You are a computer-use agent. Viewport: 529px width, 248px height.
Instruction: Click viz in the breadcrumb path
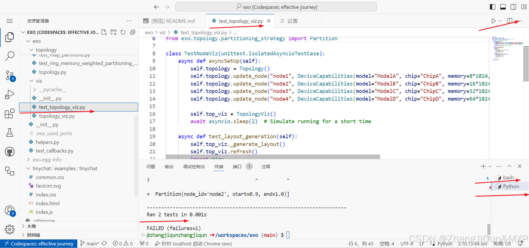162,32
